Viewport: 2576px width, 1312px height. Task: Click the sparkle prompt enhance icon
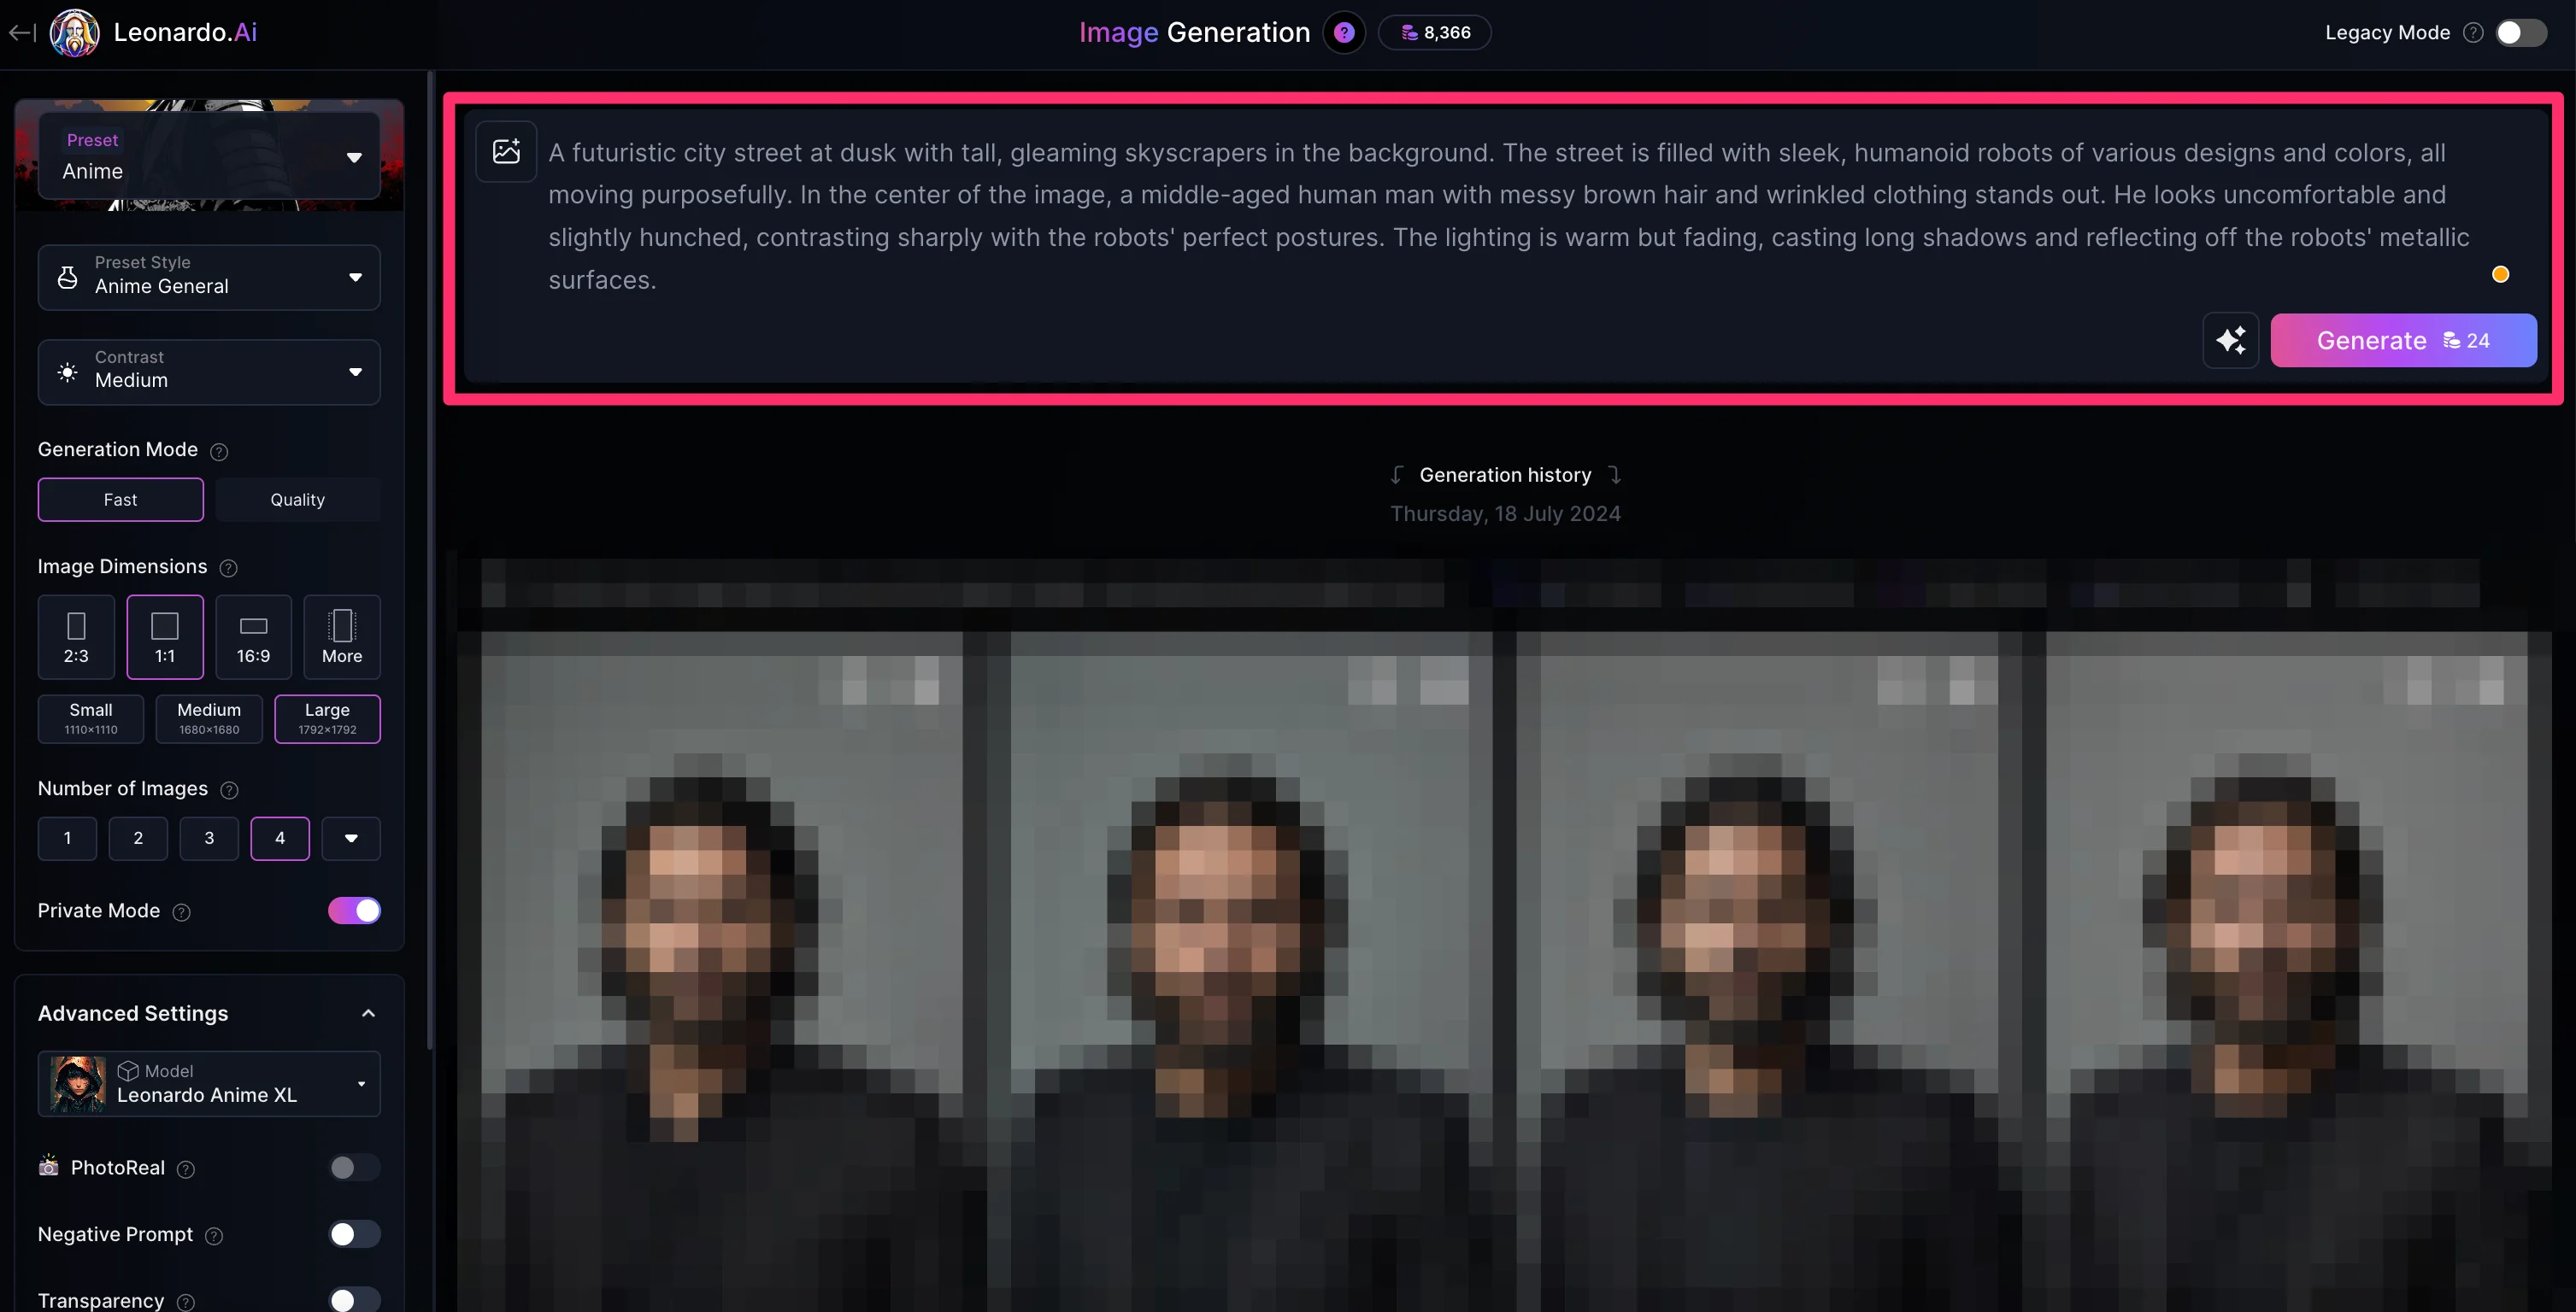[2230, 341]
